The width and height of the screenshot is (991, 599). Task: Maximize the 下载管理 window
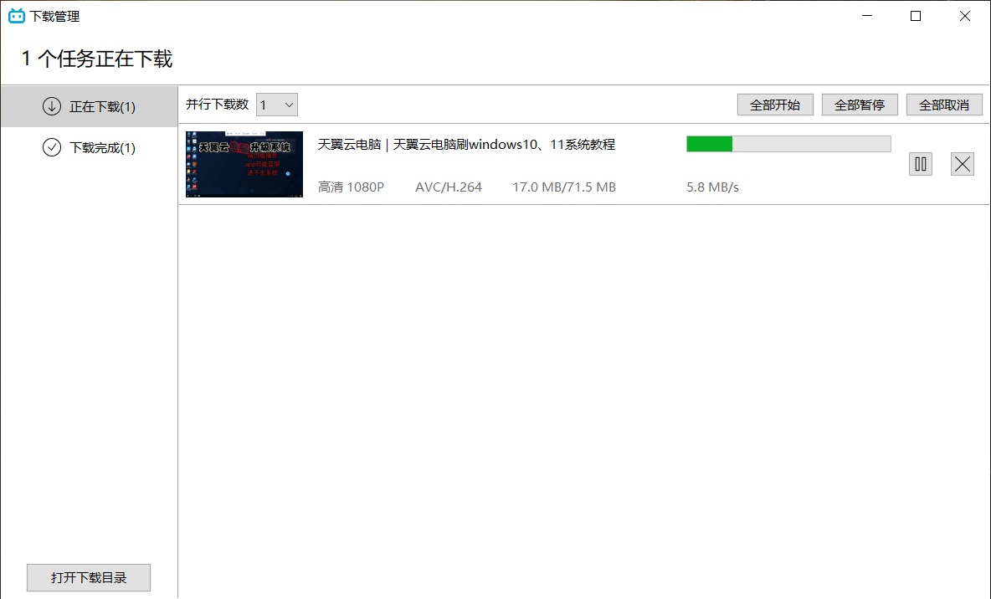click(915, 16)
